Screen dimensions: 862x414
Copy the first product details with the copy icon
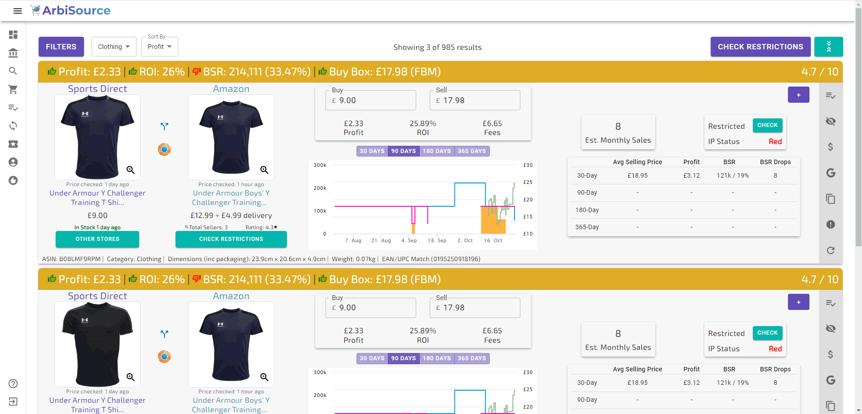pos(831,199)
